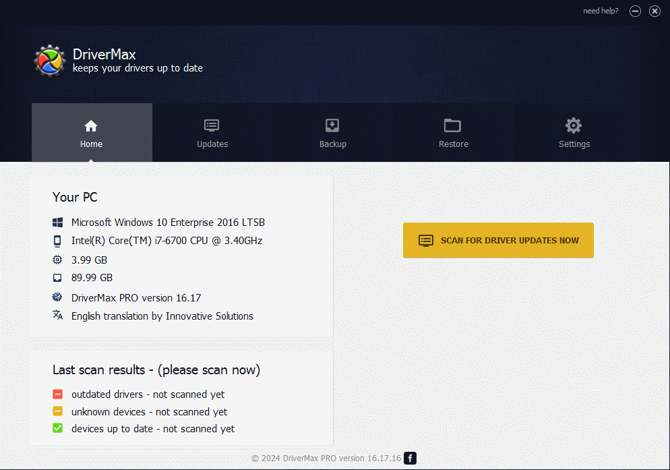670x470 pixels.
Task: Click the Windows logo icon beside OS name
Action: [57, 223]
